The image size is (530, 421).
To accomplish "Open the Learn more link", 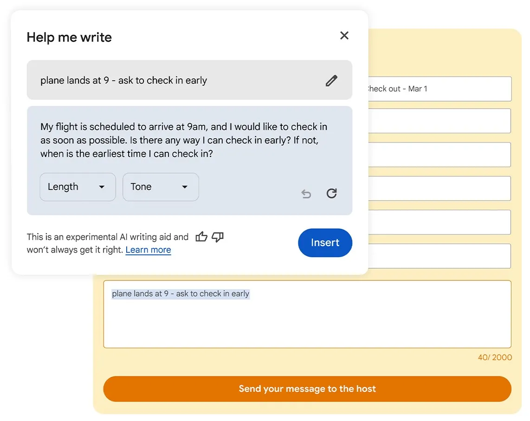I will [148, 250].
